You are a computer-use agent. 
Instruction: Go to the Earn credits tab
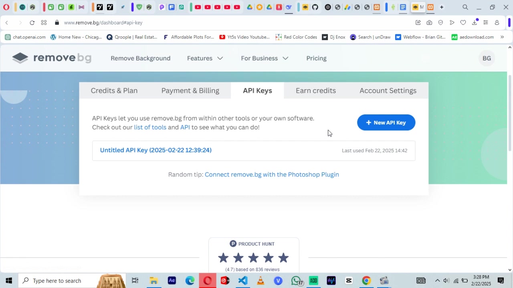point(316,90)
